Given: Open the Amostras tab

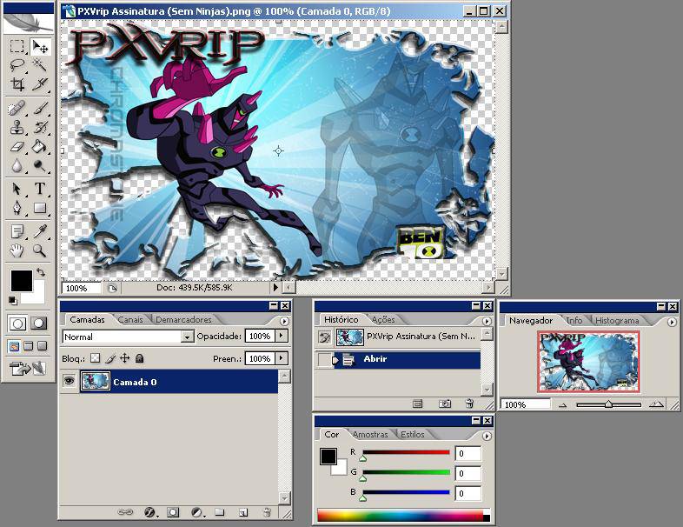Looking at the screenshot, I should (370, 434).
